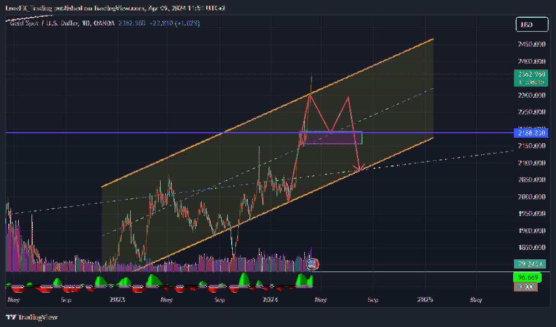Click the red projected arrow head

tap(360, 168)
